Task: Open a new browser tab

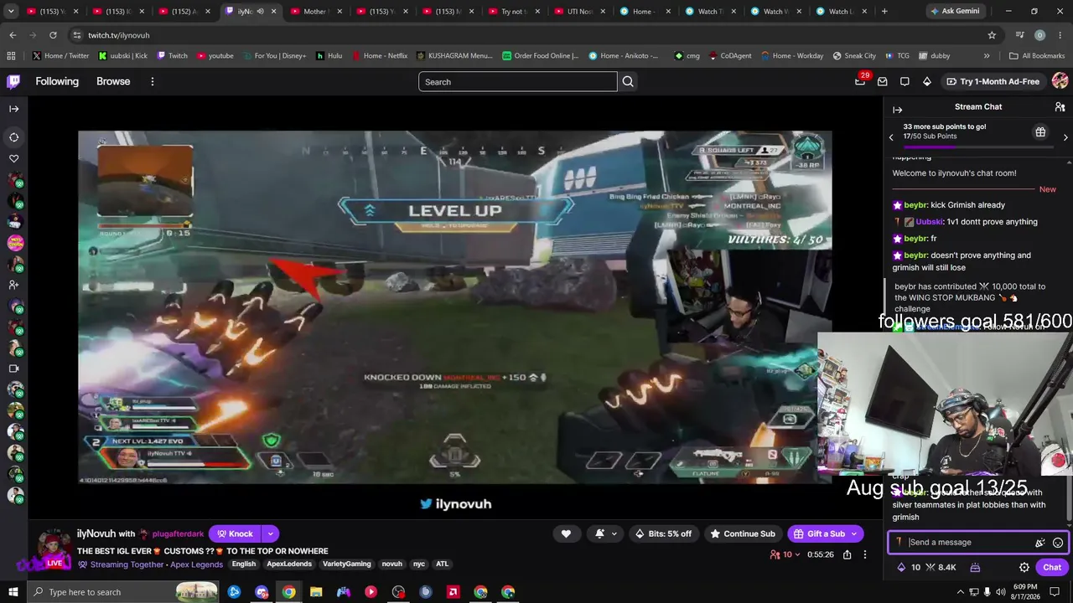Action: [884, 11]
